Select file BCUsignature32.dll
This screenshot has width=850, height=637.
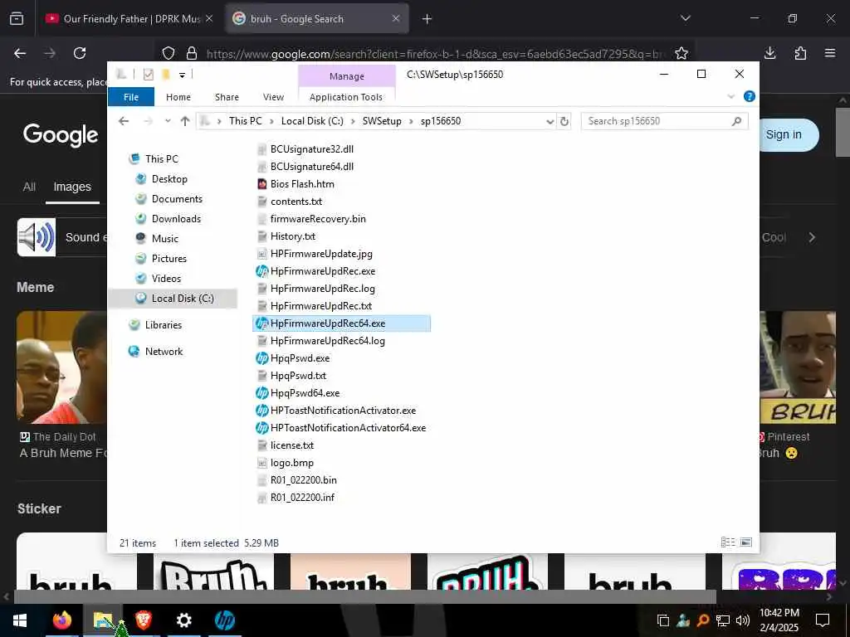tap(312, 149)
